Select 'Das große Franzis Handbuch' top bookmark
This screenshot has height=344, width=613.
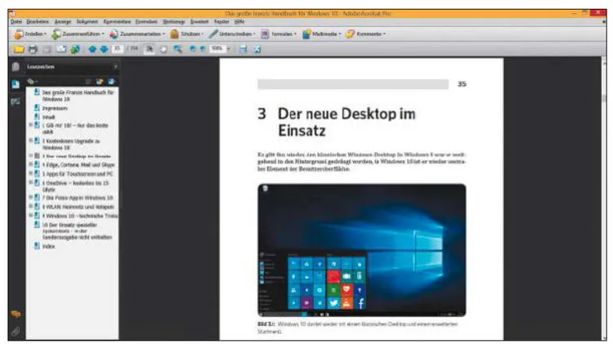click(x=78, y=96)
